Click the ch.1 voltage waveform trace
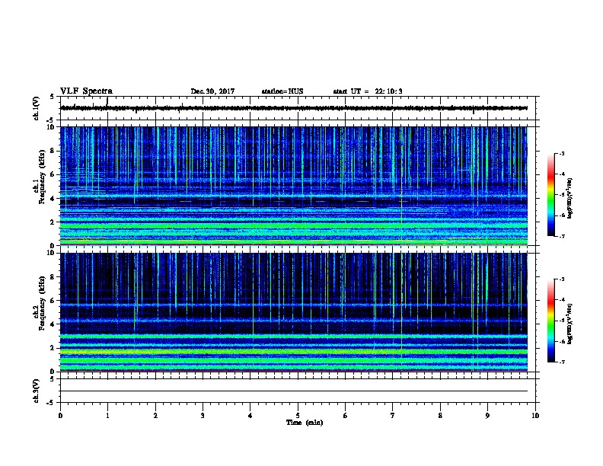Viewport: 603px width, 466px height. [294, 108]
